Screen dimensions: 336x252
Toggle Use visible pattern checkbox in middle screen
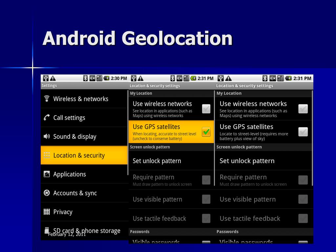coord(206,199)
